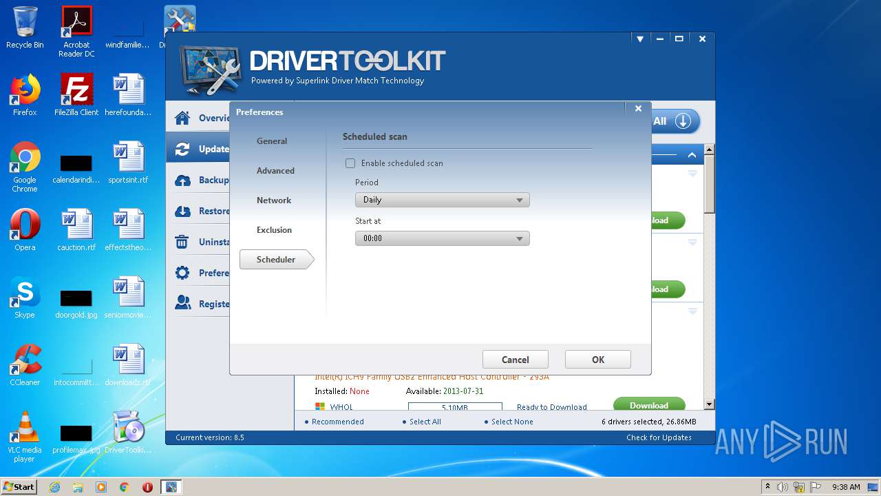Open Driver Toolkit title bar dropdown menu
The height and width of the screenshot is (496, 881).
[x=640, y=39]
